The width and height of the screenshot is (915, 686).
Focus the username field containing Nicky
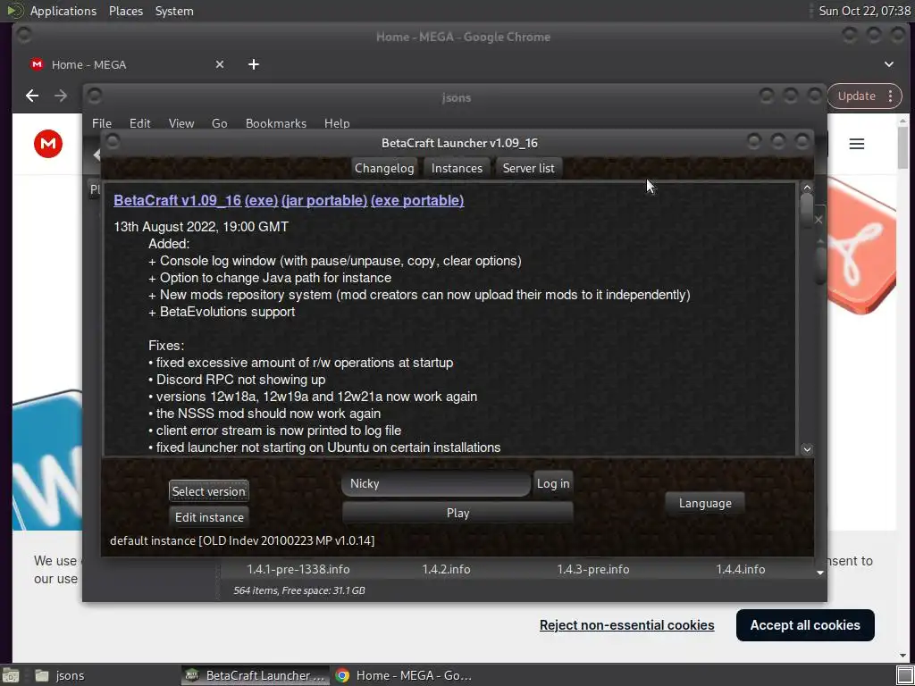pyautogui.click(x=436, y=483)
